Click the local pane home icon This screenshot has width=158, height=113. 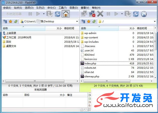pos(66,14)
